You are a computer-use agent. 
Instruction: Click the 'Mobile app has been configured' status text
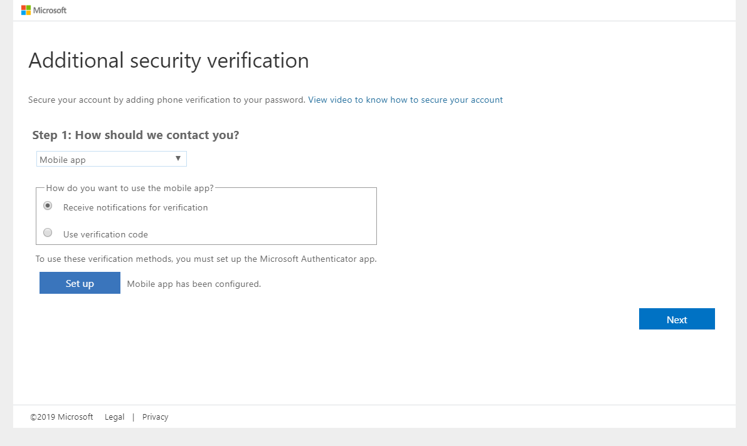click(194, 284)
